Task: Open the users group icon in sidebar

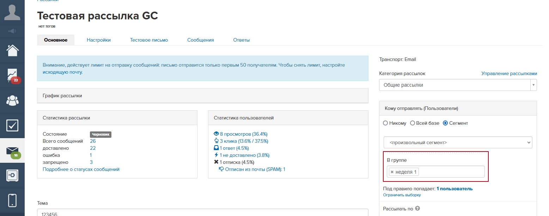Action: point(12,100)
